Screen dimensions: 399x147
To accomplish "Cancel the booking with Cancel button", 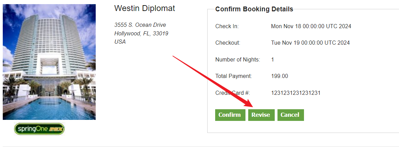I will point(290,115).
